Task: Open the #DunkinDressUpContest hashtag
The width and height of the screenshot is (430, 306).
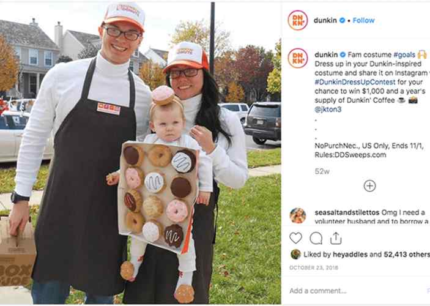Action: (355, 82)
